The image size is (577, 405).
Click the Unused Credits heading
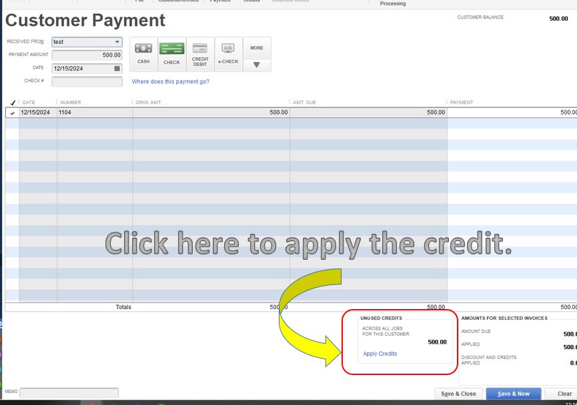(382, 318)
